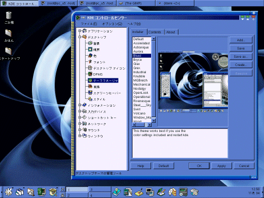Expand the サウンド tree node
The height and width of the screenshot is (198, 264).
tap(80, 130)
